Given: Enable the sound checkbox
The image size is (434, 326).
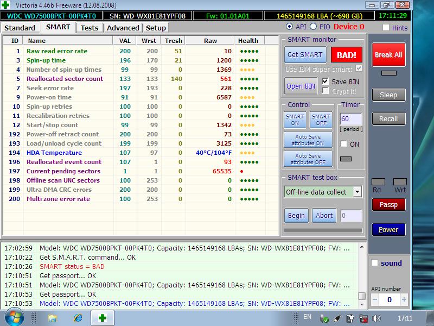Looking at the screenshot, I should click(374, 263).
